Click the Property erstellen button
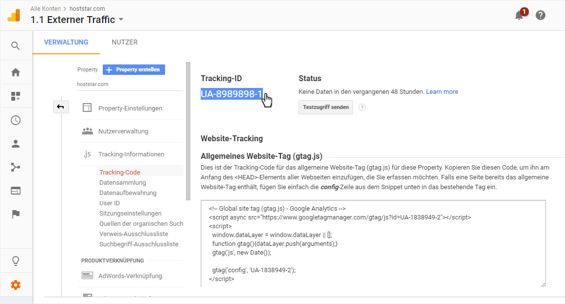 pos(134,69)
